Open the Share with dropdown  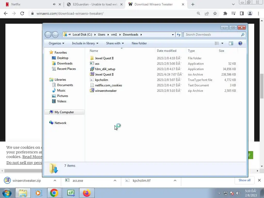pyautogui.click(x=115, y=43)
